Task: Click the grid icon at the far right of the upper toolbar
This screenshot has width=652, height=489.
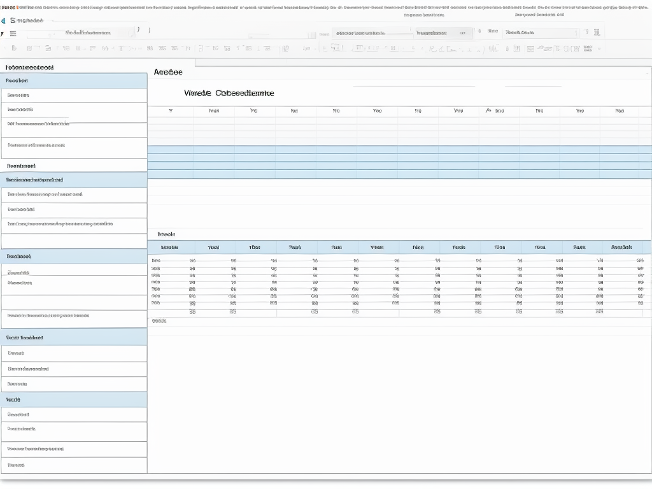Action: pyautogui.click(x=597, y=32)
